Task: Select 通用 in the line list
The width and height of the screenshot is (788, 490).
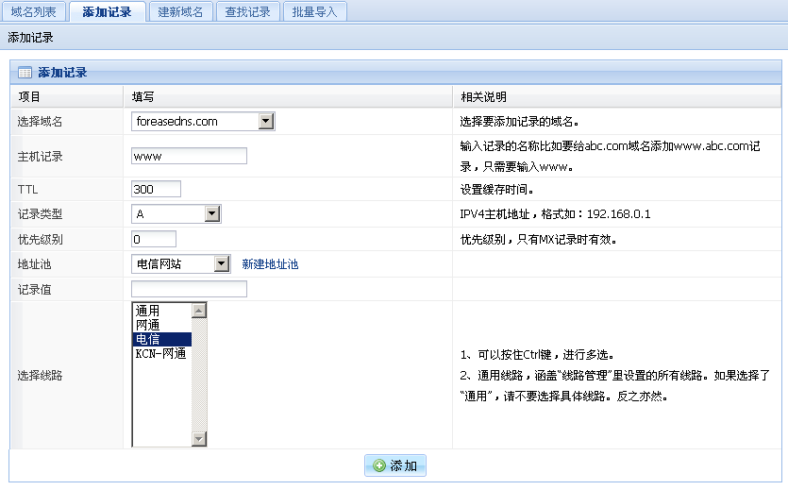Action: tap(160, 311)
